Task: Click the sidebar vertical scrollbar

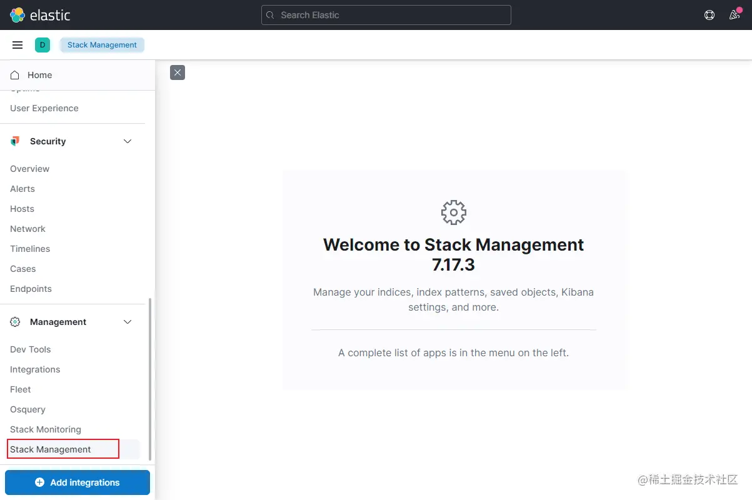Action: point(150,379)
